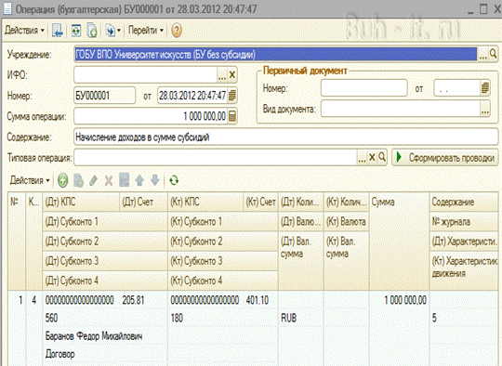The height and width of the screenshot is (366, 502).
Task: Open the Вид документа selection ellipsis
Action: [x=485, y=109]
